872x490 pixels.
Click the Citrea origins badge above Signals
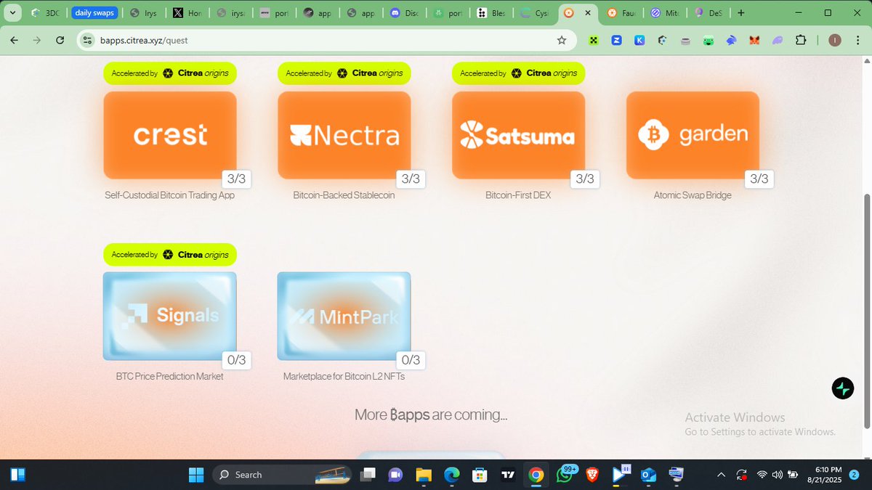coord(170,255)
